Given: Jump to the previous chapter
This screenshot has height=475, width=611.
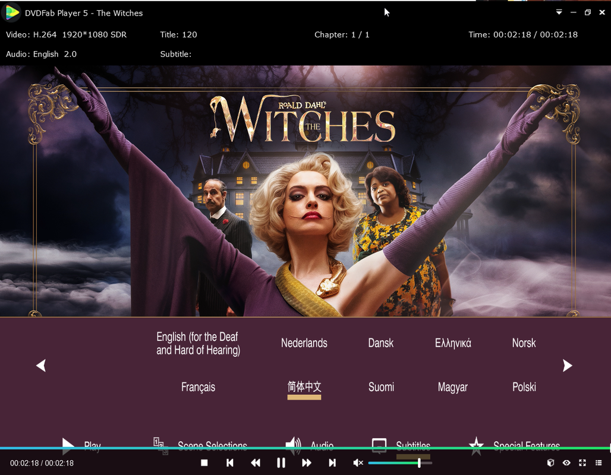Looking at the screenshot, I should point(230,463).
